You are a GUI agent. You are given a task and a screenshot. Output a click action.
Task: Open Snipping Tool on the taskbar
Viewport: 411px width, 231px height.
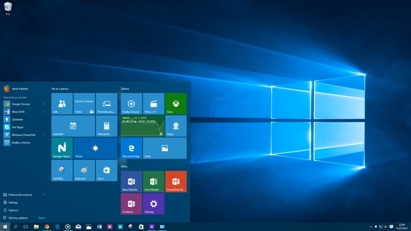(130, 227)
